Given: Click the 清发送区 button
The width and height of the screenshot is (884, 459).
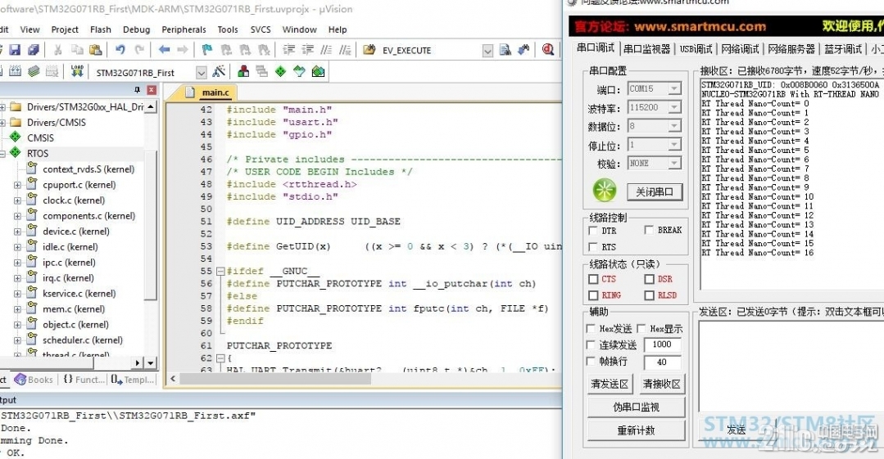Looking at the screenshot, I should pyautogui.click(x=609, y=384).
